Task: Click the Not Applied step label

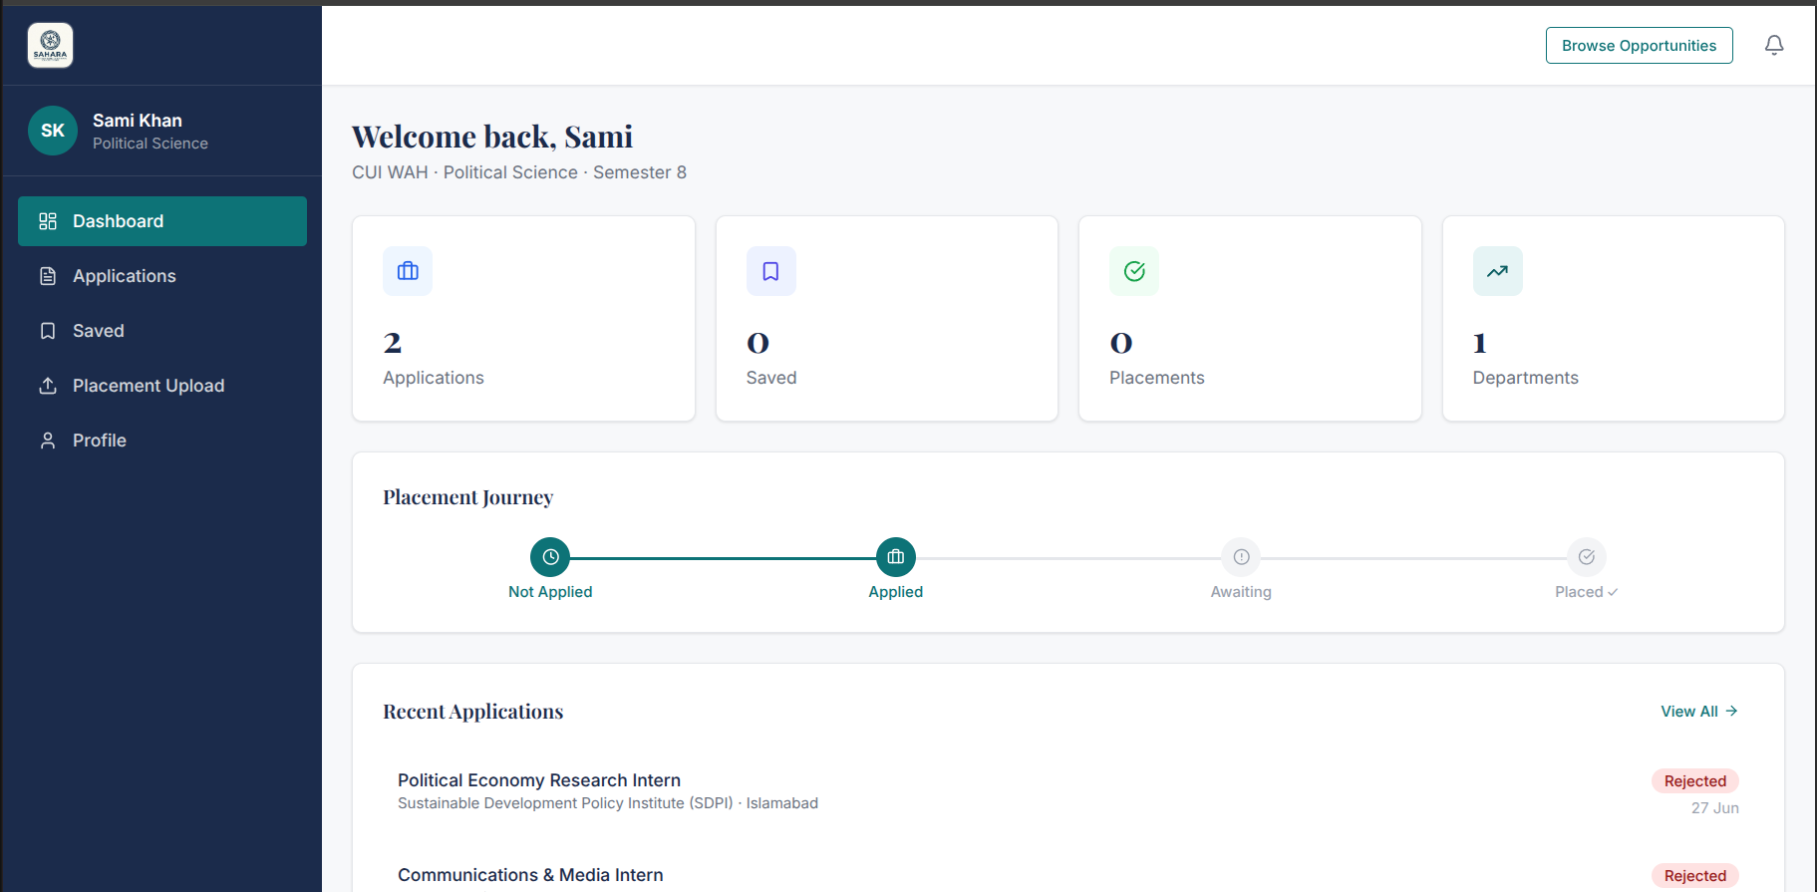Action: click(550, 592)
